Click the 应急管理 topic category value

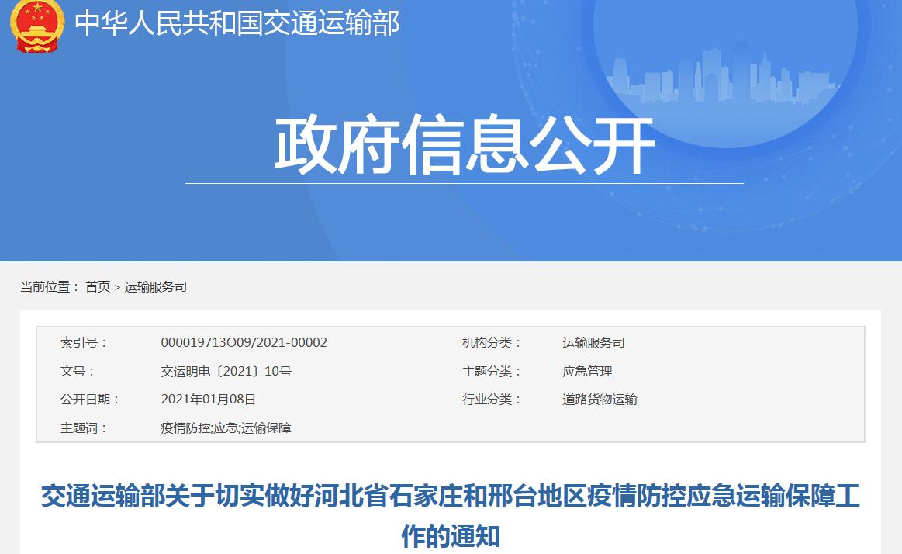click(x=587, y=372)
